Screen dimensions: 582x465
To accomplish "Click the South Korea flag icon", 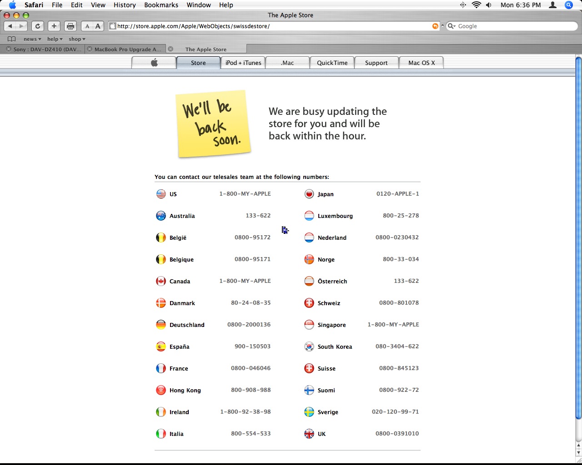I will [x=309, y=346].
